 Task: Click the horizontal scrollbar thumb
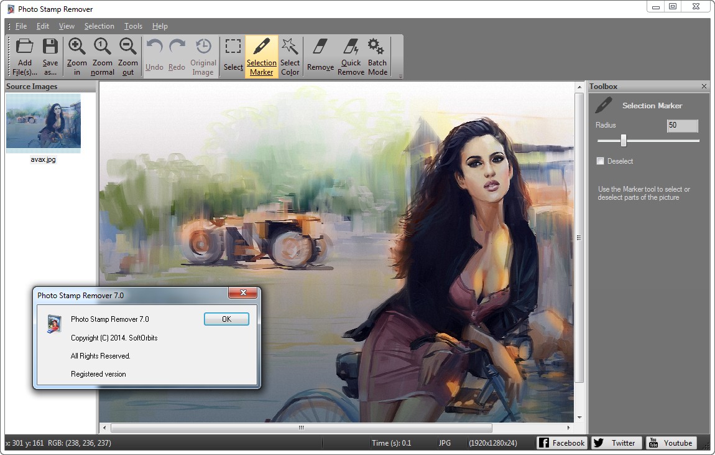(x=302, y=428)
